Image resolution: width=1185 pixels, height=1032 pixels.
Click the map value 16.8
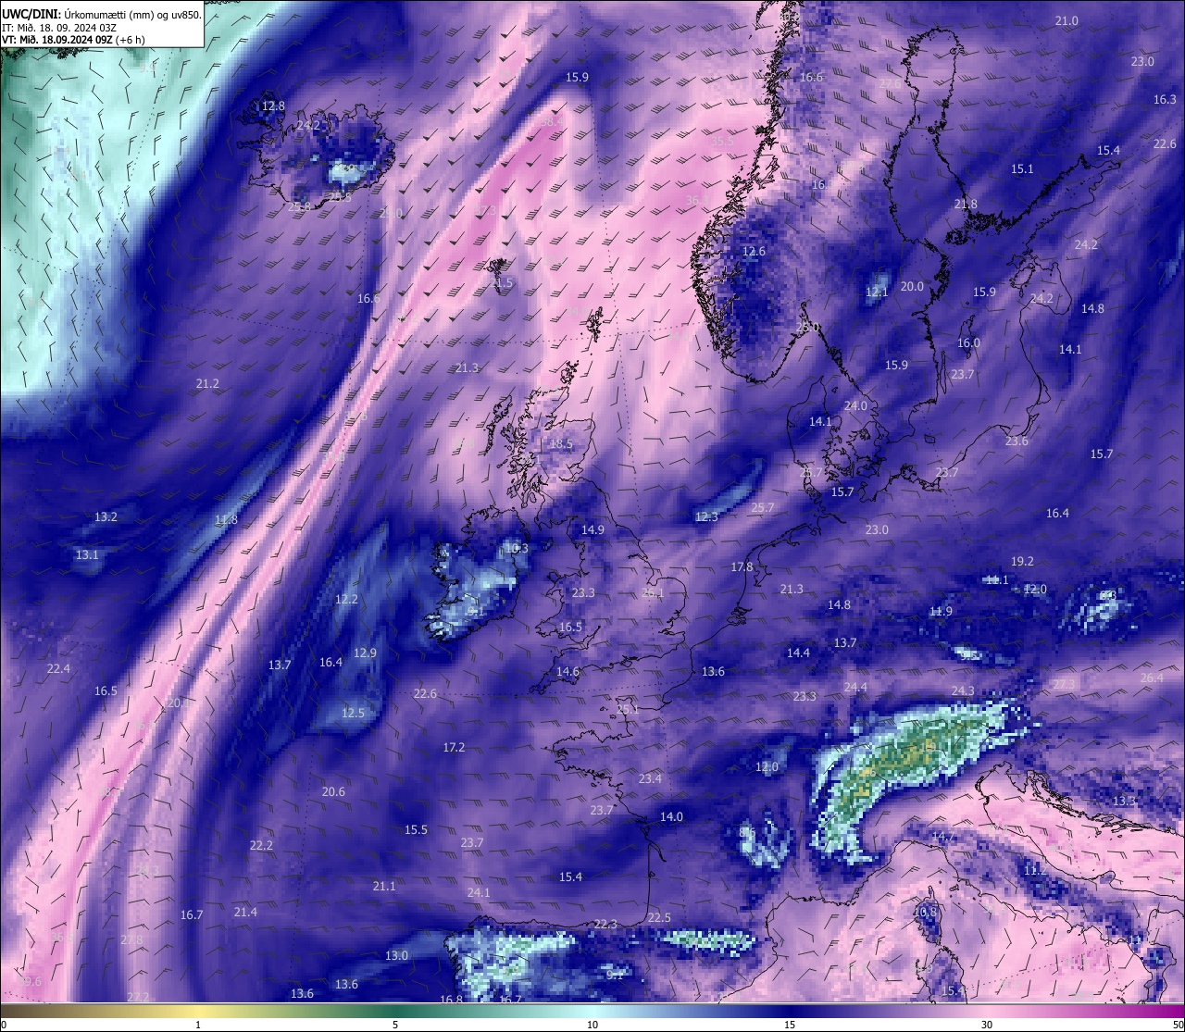(x=451, y=1000)
